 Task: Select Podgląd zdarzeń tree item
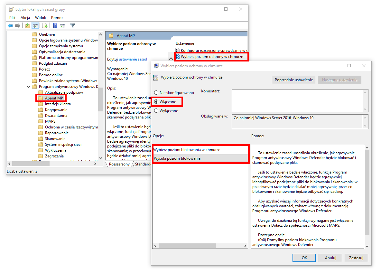[53, 63]
